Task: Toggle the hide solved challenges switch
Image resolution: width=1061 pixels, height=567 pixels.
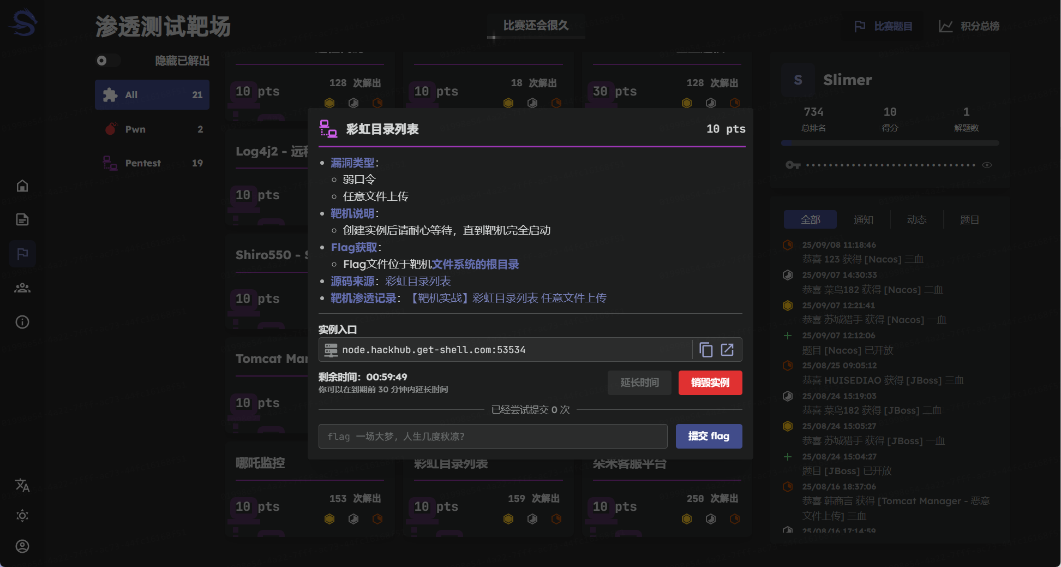Action: pos(107,61)
